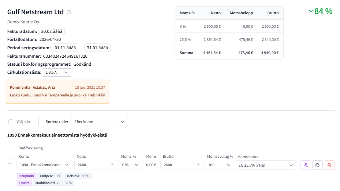
Task: Click the Brutto amount input field
Action: click(179, 165)
